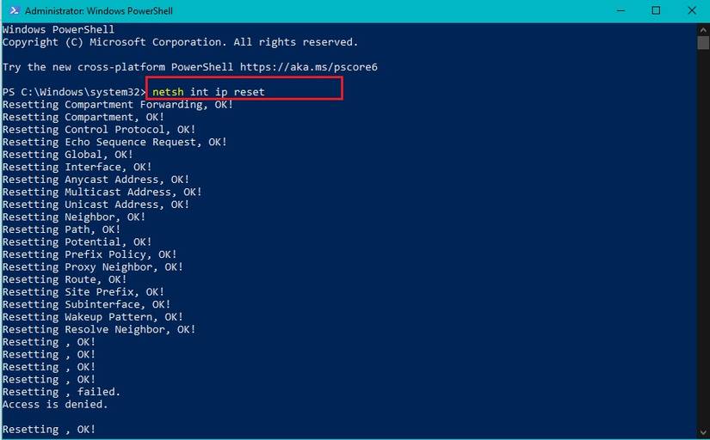Click the "Resetting Compartment Forwarding, OK!" line
The width and height of the screenshot is (710, 440).
click(x=118, y=105)
